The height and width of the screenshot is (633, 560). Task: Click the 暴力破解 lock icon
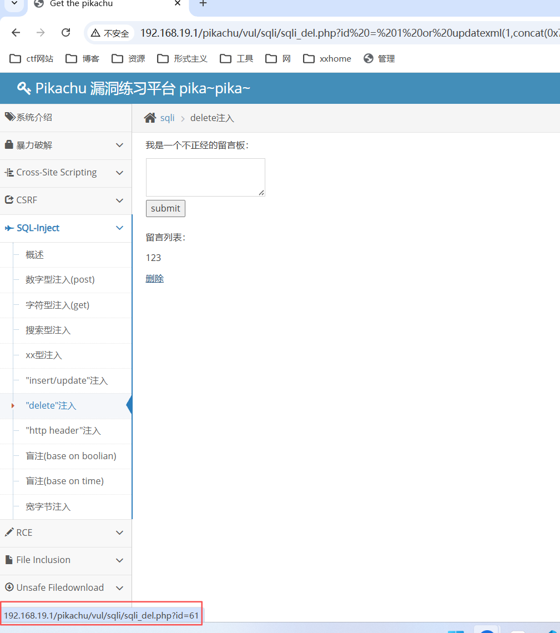pyautogui.click(x=9, y=144)
